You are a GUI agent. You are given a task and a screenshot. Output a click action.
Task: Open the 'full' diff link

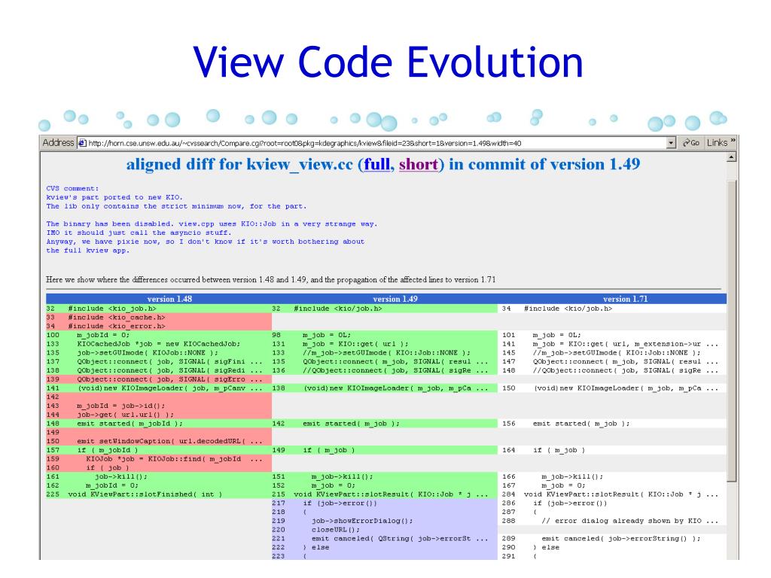pos(377,164)
